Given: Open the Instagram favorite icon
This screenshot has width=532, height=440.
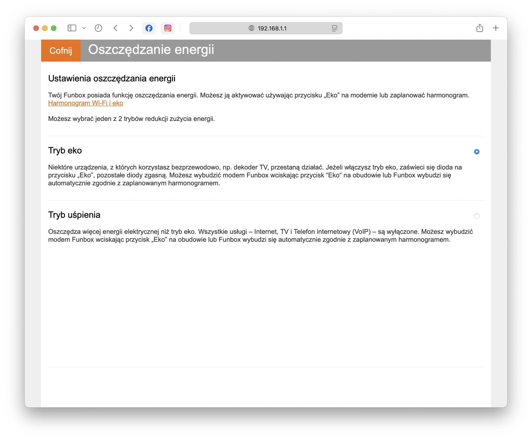Looking at the screenshot, I should (x=168, y=28).
